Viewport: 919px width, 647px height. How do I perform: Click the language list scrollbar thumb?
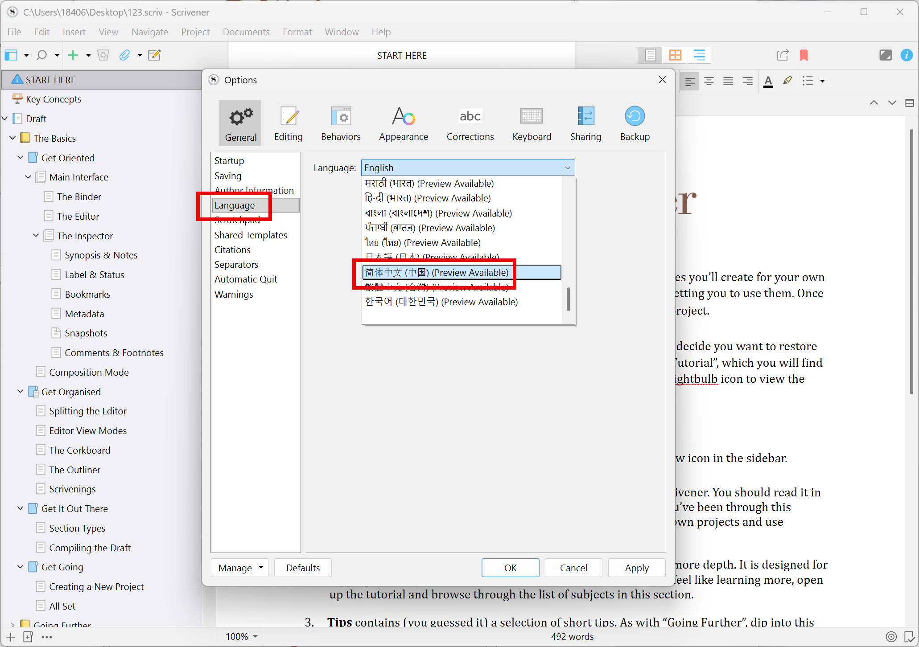coord(568,299)
